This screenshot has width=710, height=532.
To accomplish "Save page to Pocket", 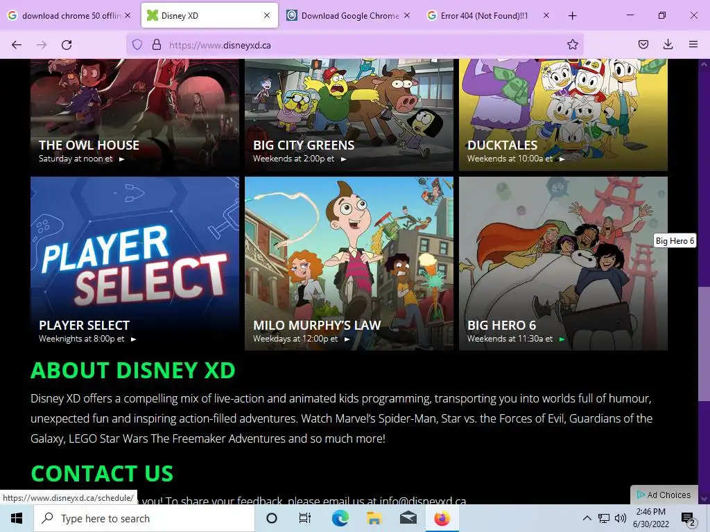I will coord(643,45).
